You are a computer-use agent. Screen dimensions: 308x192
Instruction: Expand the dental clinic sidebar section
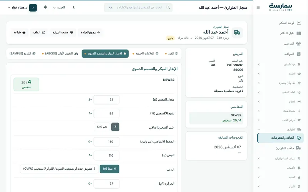click(x=259, y=65)
